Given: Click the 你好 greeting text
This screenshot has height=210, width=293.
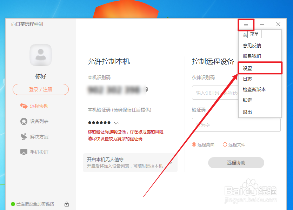Looking at the screenshot, I should pos(41,76).
